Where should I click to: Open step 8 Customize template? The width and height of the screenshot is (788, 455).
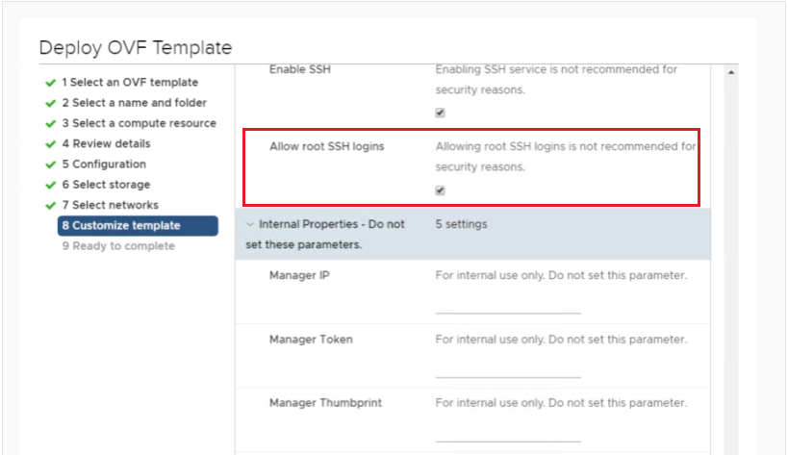(138, 225)
